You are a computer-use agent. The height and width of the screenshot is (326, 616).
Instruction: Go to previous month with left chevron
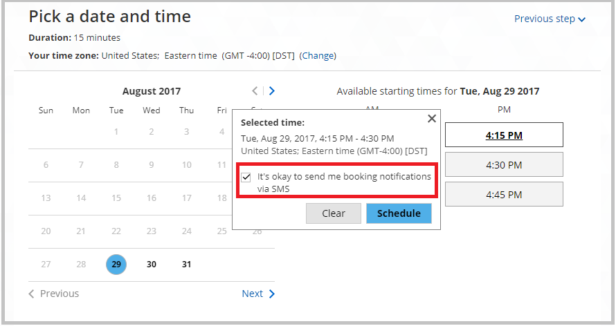(255, 90)
